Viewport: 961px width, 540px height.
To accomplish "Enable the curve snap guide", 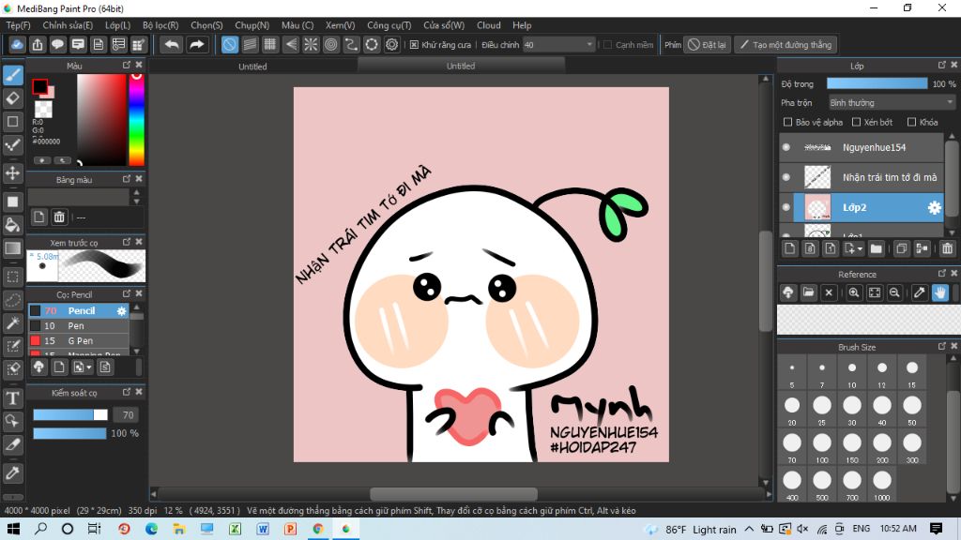I will [x=351, y=45].
